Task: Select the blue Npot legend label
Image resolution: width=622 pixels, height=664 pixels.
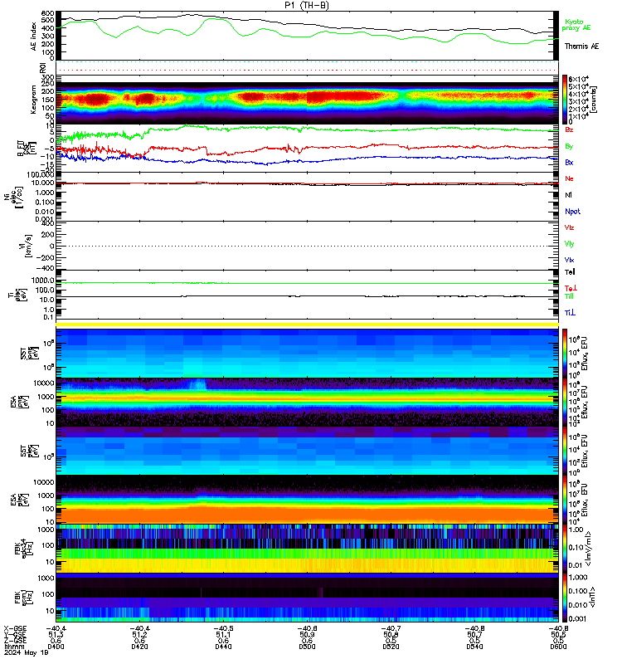Action: click(x=572, y=212)
